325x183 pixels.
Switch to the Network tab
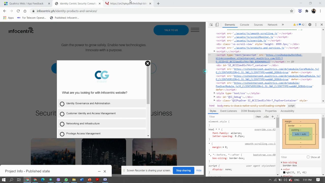pos(272,25)
